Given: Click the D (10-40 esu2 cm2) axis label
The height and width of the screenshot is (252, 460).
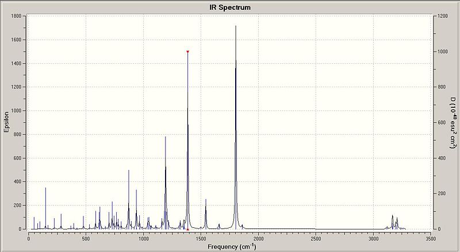Looking at the screenshot, I should coord(453,122).
